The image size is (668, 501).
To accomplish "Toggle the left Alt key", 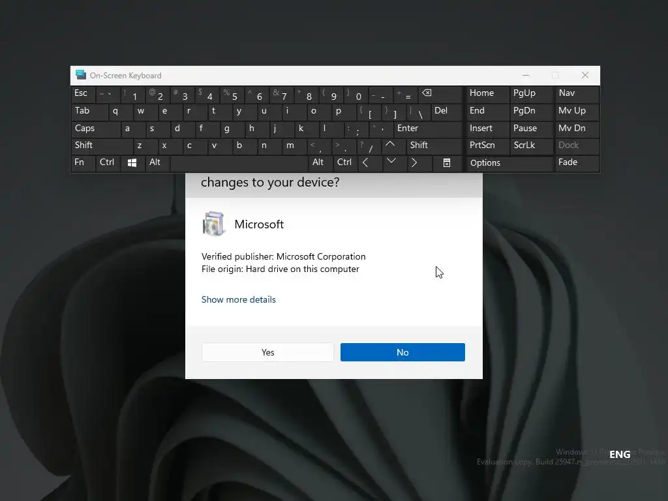I will click(x=157, y=162).
